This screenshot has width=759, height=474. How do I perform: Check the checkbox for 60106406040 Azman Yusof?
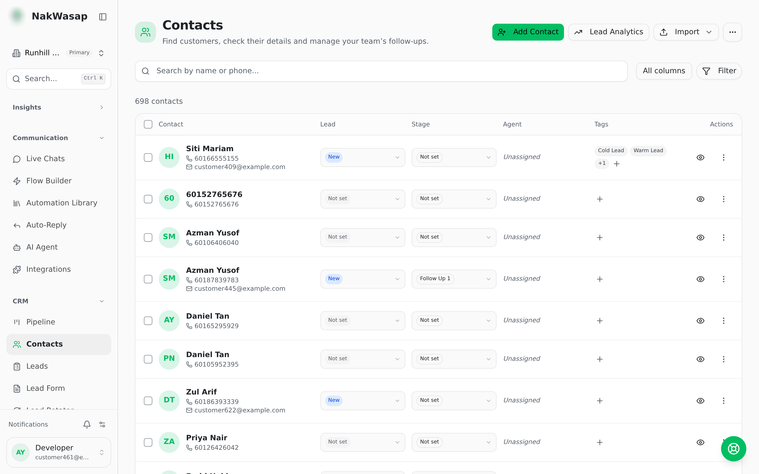148,238
